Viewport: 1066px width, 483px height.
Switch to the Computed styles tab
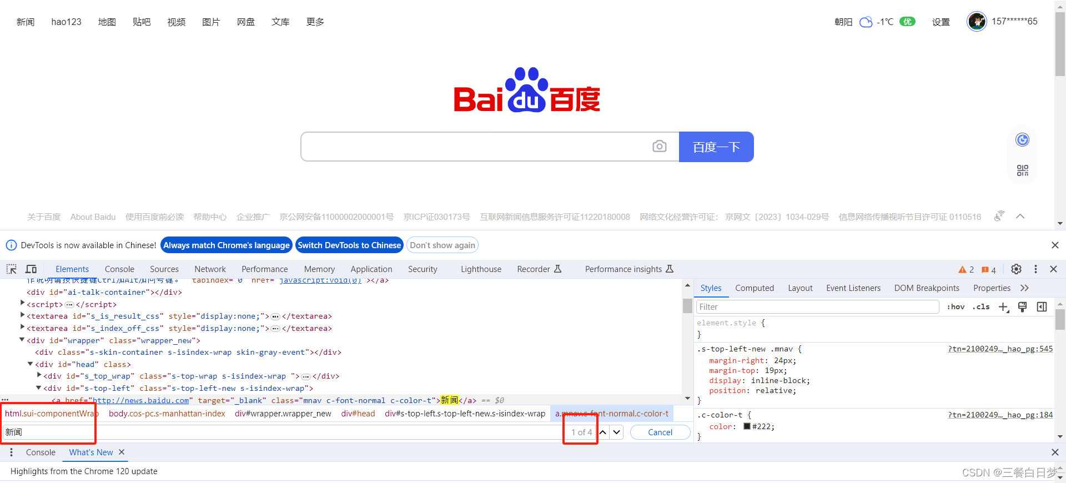(755, 288)
